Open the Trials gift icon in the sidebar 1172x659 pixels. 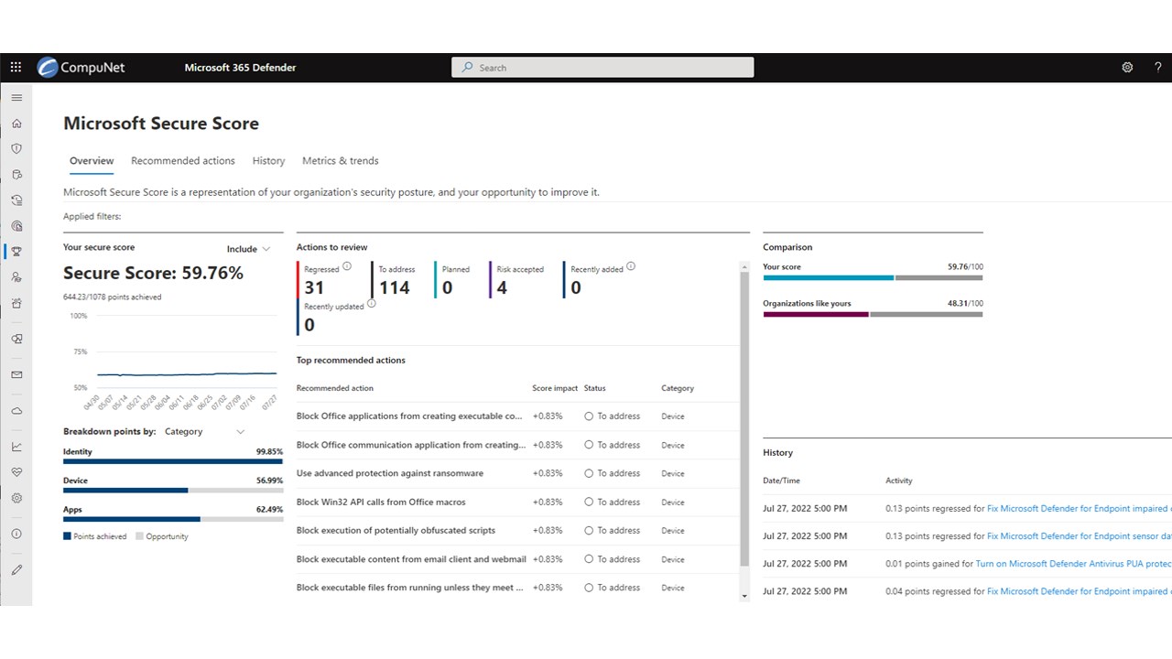point(16,303)
